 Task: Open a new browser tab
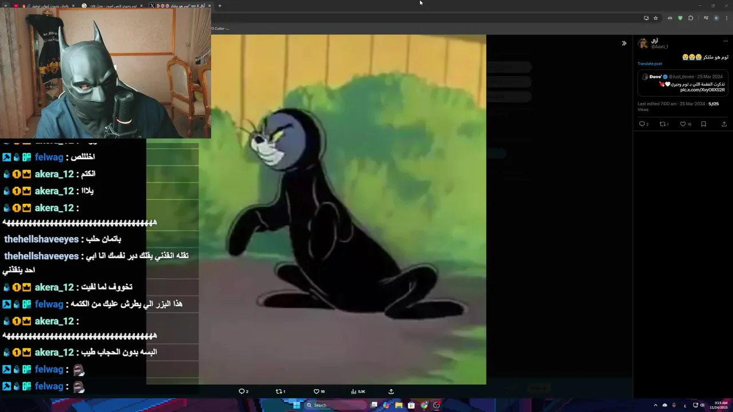pos(219,6)
